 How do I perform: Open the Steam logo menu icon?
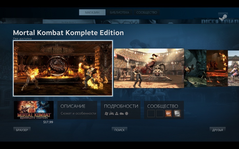[223, 17]
